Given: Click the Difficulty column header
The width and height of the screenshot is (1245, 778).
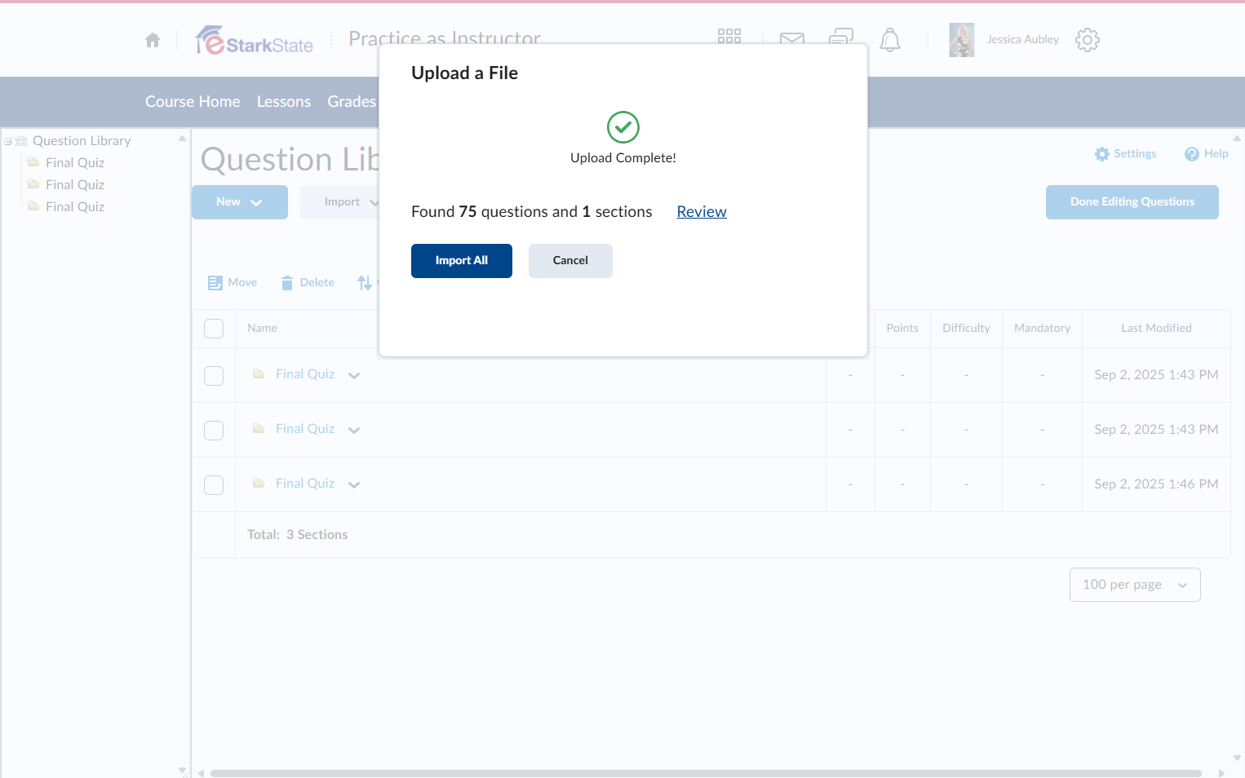Looking at the screenshot, I should pyautogui.click(x=966, y=329).
